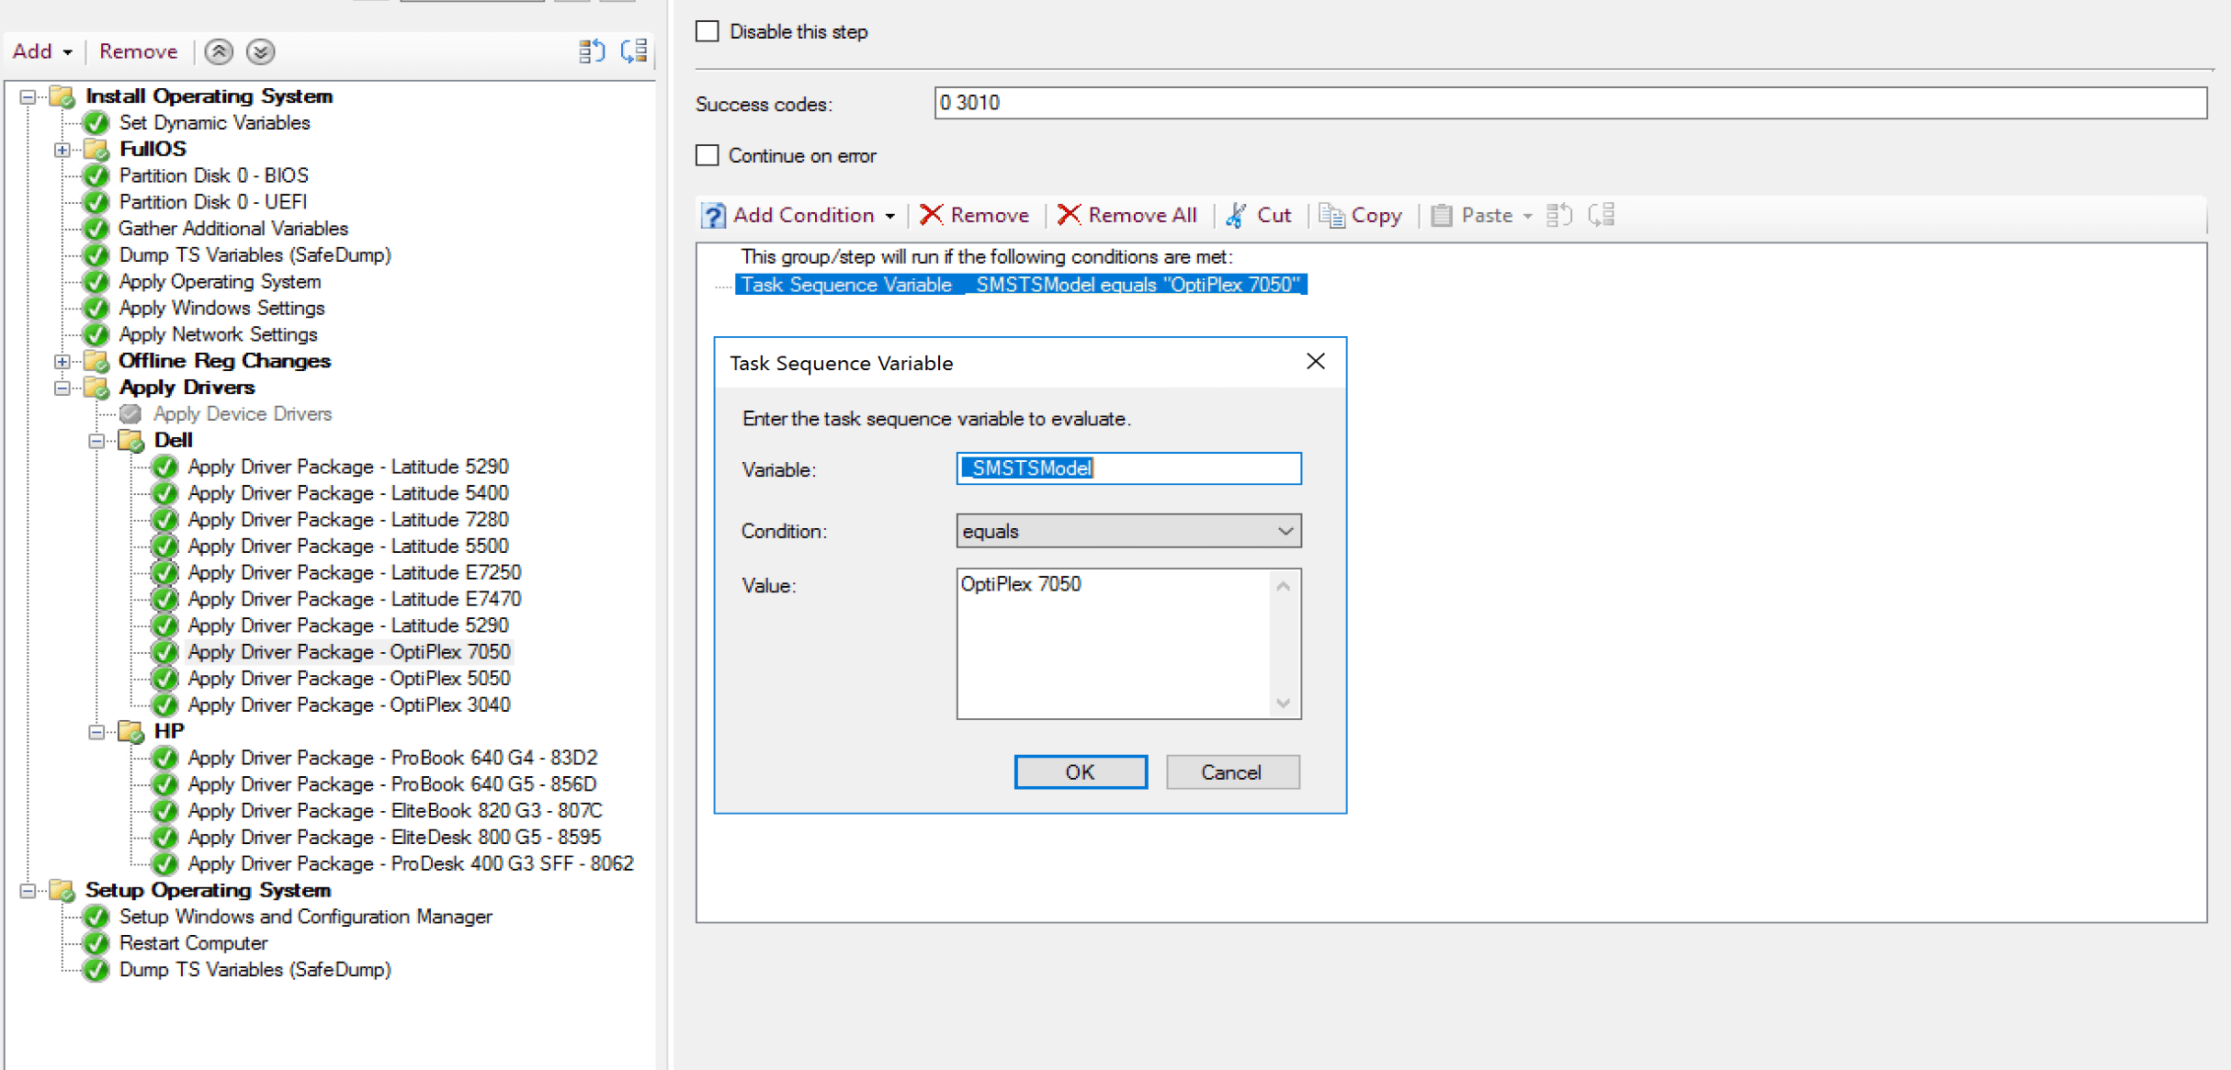
Task: Click the red X Remove condition icon
Action: (931, 215)
